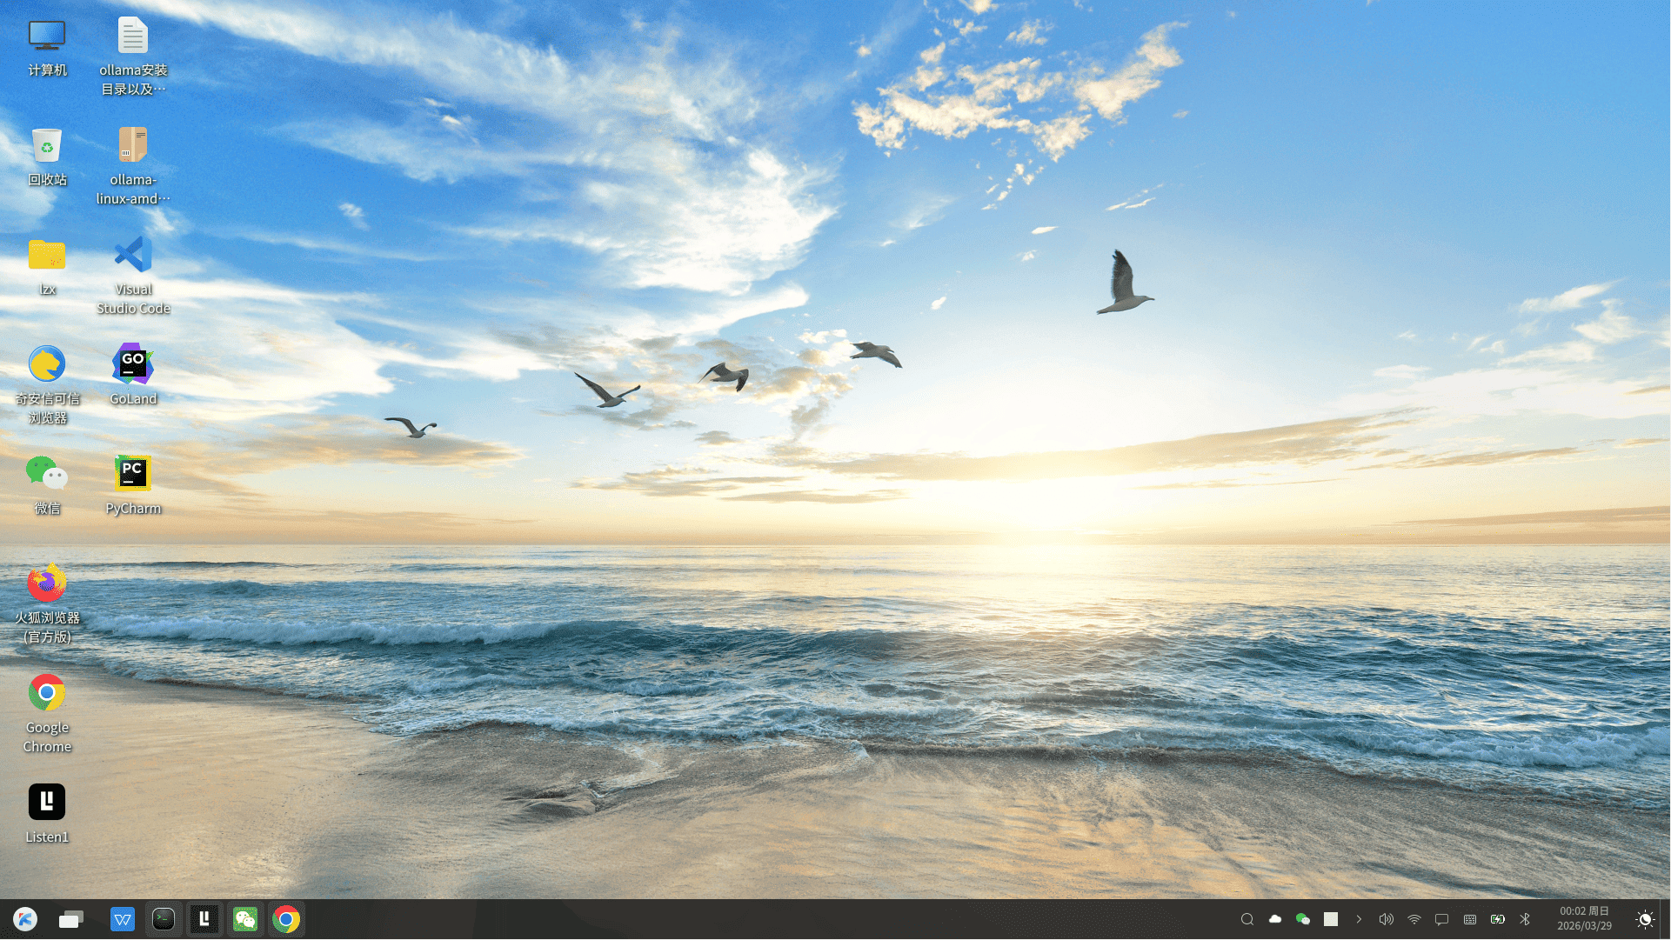Screen dimensions: 1671x940
Task: Open the Wi-Fi network tray icon
Action: (x=1414, y=919)
